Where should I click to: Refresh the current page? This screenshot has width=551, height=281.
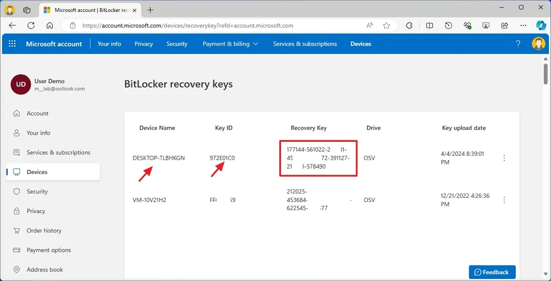(x=31, y=26)
